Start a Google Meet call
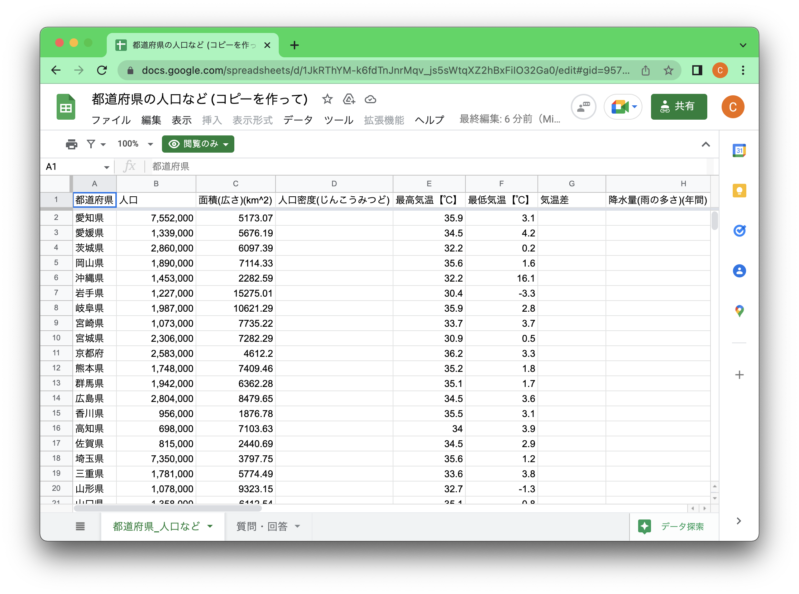This screenshot has height=594, width=799. (620, 107)
